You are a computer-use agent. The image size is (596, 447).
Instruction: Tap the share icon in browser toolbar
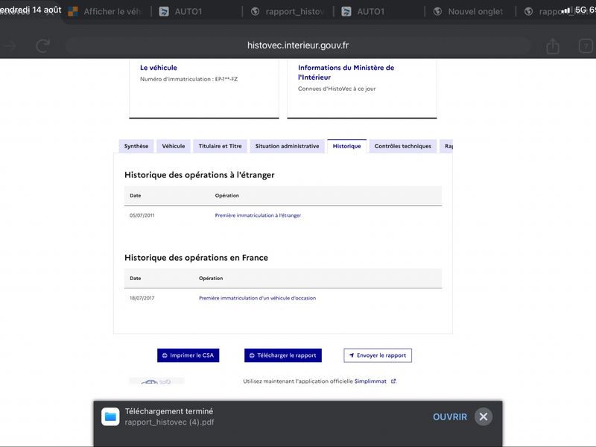coord(553,46)
